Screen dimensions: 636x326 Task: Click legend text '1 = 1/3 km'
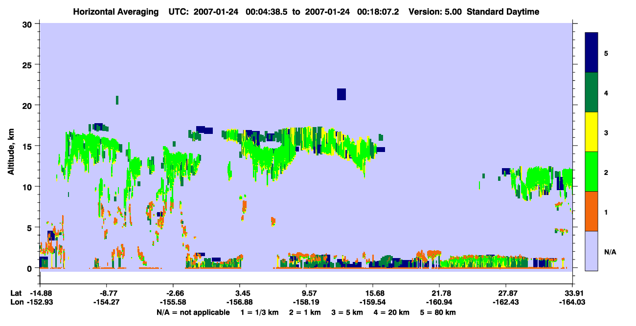260,312
